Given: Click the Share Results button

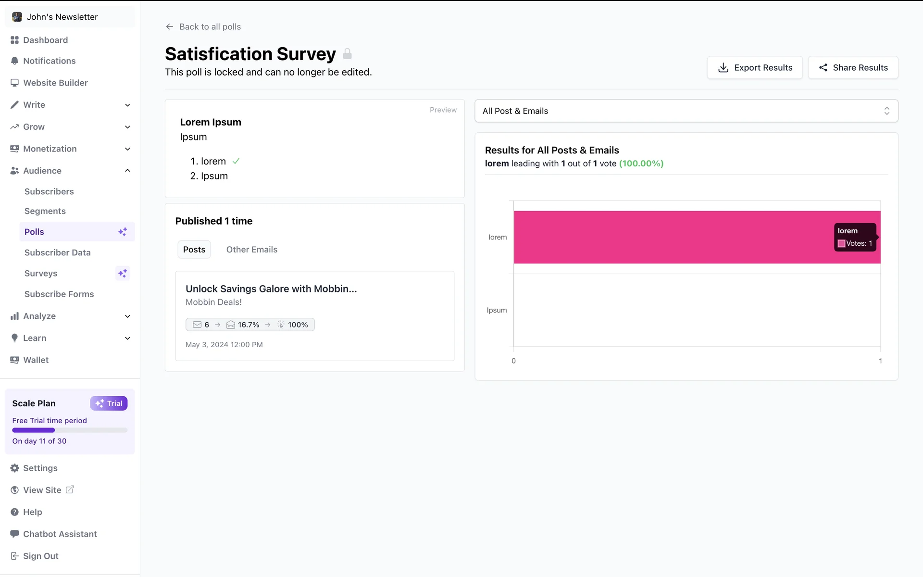Looking at the screenshot, I should tap(853, 68).
